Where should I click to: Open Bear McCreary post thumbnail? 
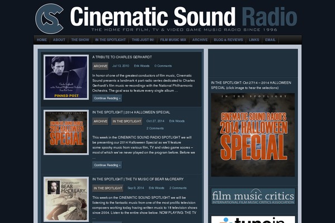coord(66,200)
